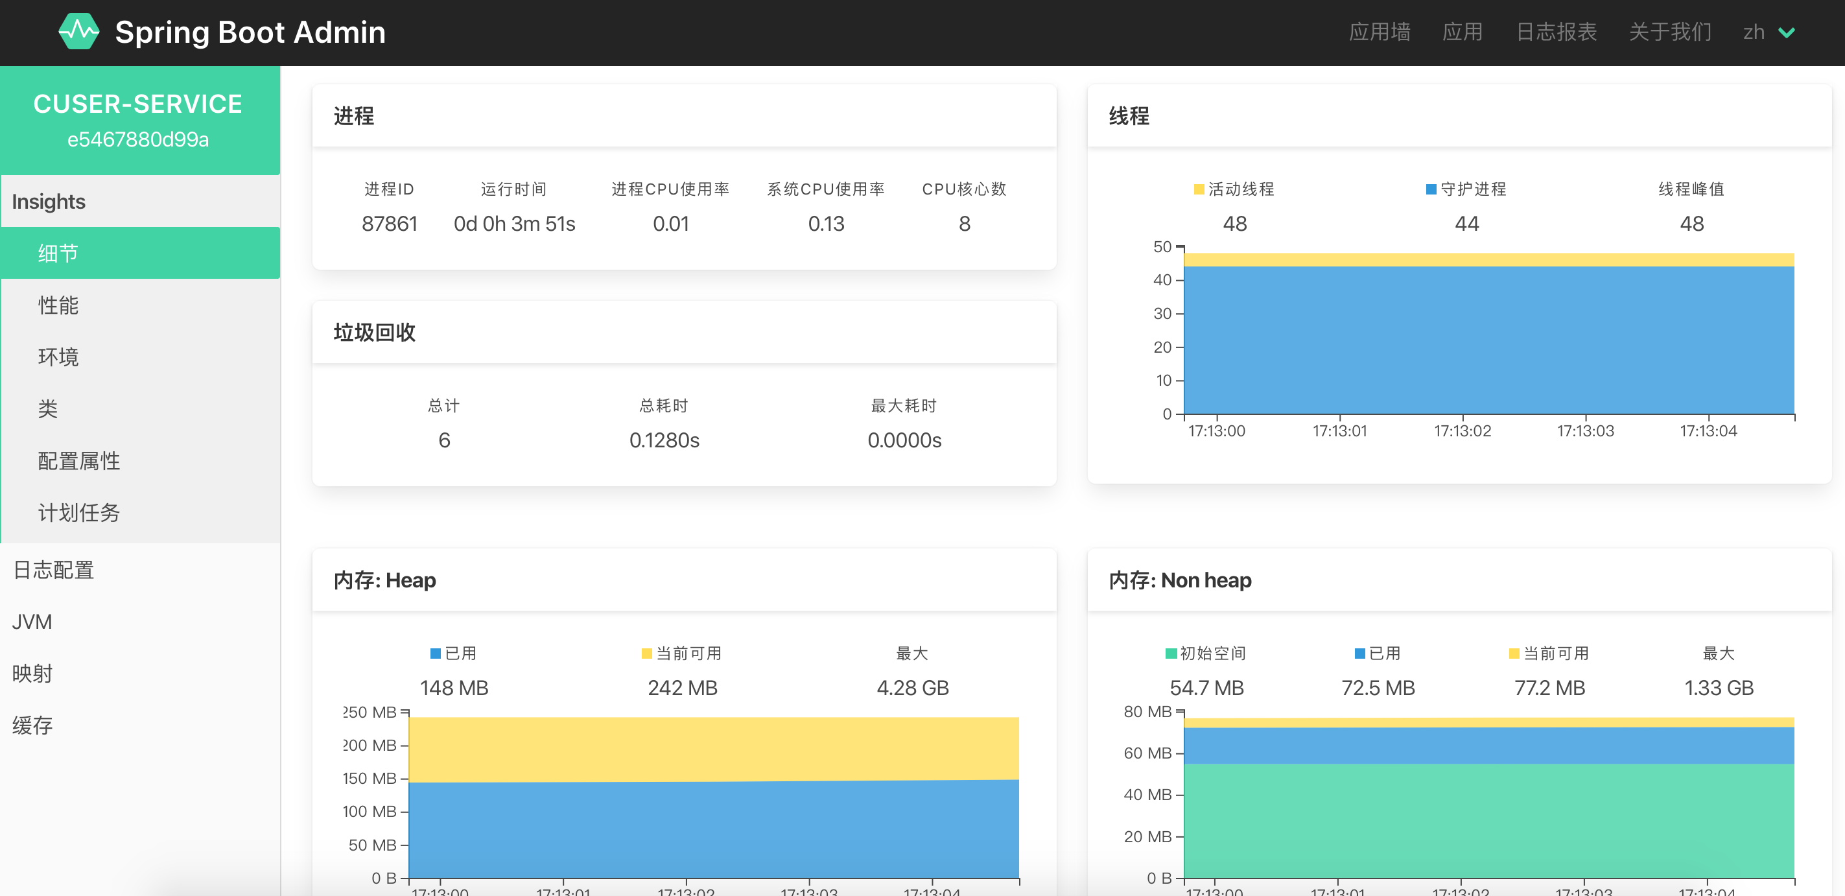Click the 内存: Heap panel heading
Viewport: 1845px width, 896px height.
click(x=384, y=580)
